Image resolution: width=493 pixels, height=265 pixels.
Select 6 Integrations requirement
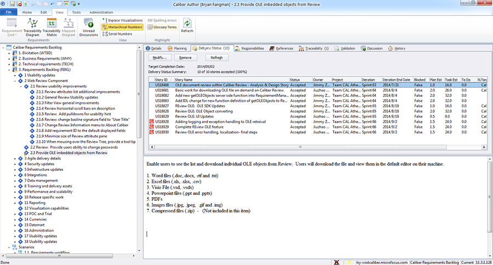coord(36,175)
